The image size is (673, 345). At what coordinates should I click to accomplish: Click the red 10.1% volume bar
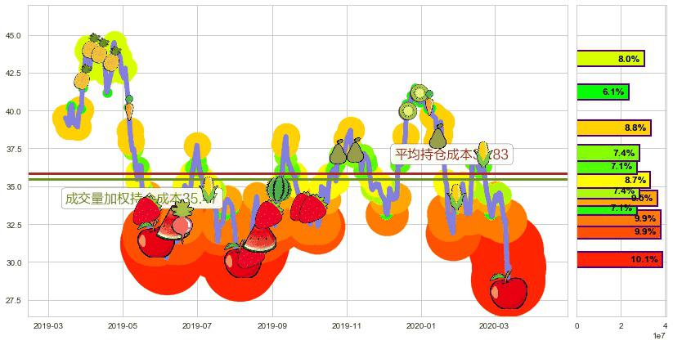pyautogui.click(x=619, y=259)
